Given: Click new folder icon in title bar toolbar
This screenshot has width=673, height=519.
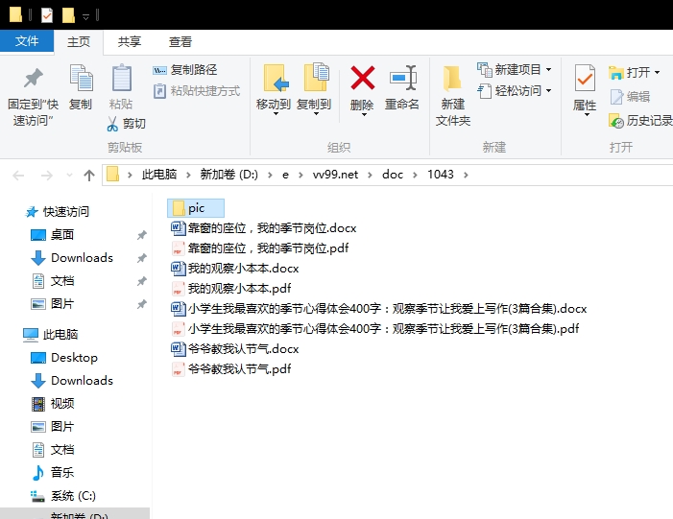Looking at the screenshot, I should [x=68, y=15].
